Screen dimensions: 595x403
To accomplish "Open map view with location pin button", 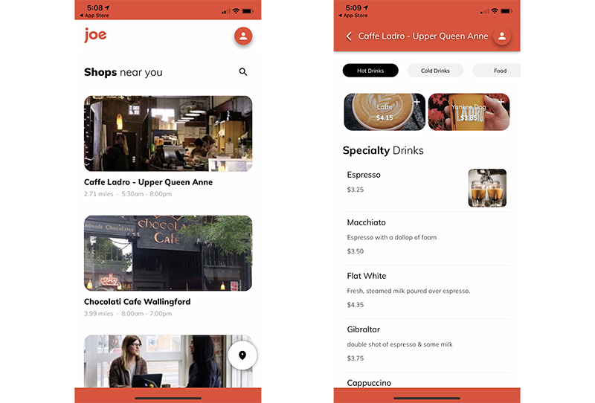I will pyautogui.click(x=242, y=355).
